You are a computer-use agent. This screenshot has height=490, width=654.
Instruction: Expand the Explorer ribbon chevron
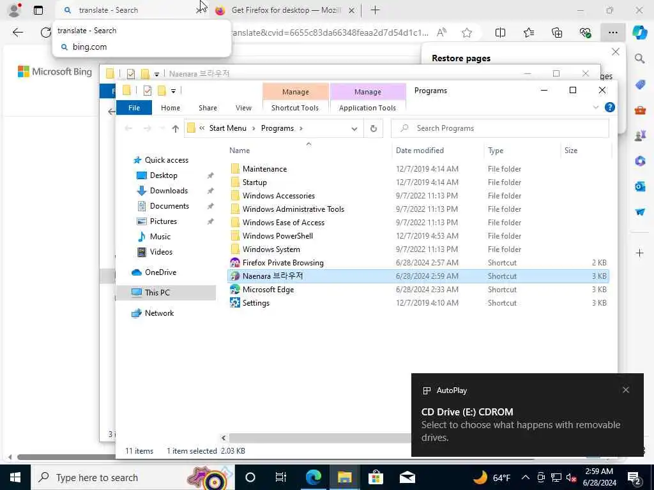pos(596,107)
